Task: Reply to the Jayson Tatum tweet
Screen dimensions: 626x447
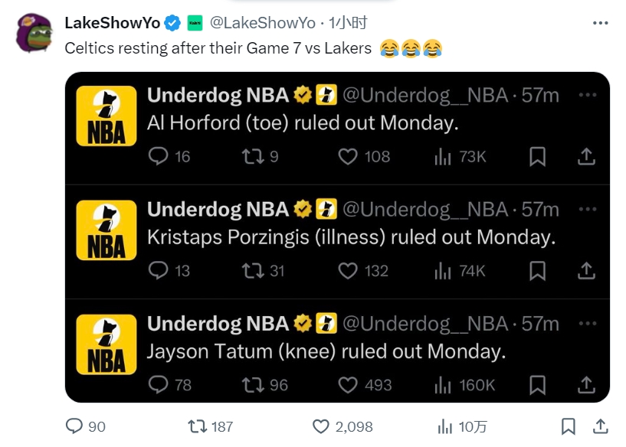Action: click(x=158, y=384)
